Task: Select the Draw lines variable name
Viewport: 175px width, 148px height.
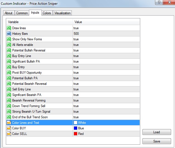Action: (19, 28)
